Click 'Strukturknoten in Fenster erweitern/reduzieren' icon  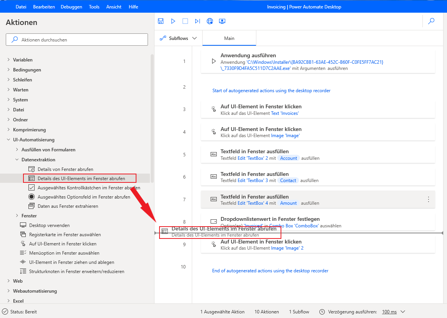pyautogui.click(x=23, y=271)
